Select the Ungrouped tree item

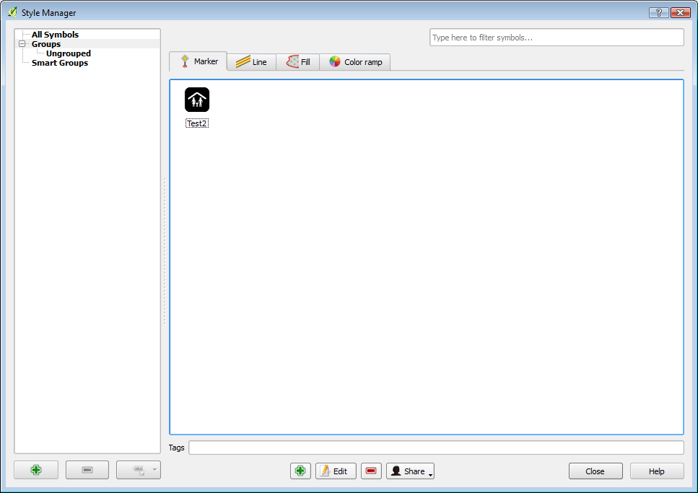click(x=68, y=53)
